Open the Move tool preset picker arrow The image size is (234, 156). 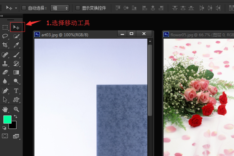[16, 8]
